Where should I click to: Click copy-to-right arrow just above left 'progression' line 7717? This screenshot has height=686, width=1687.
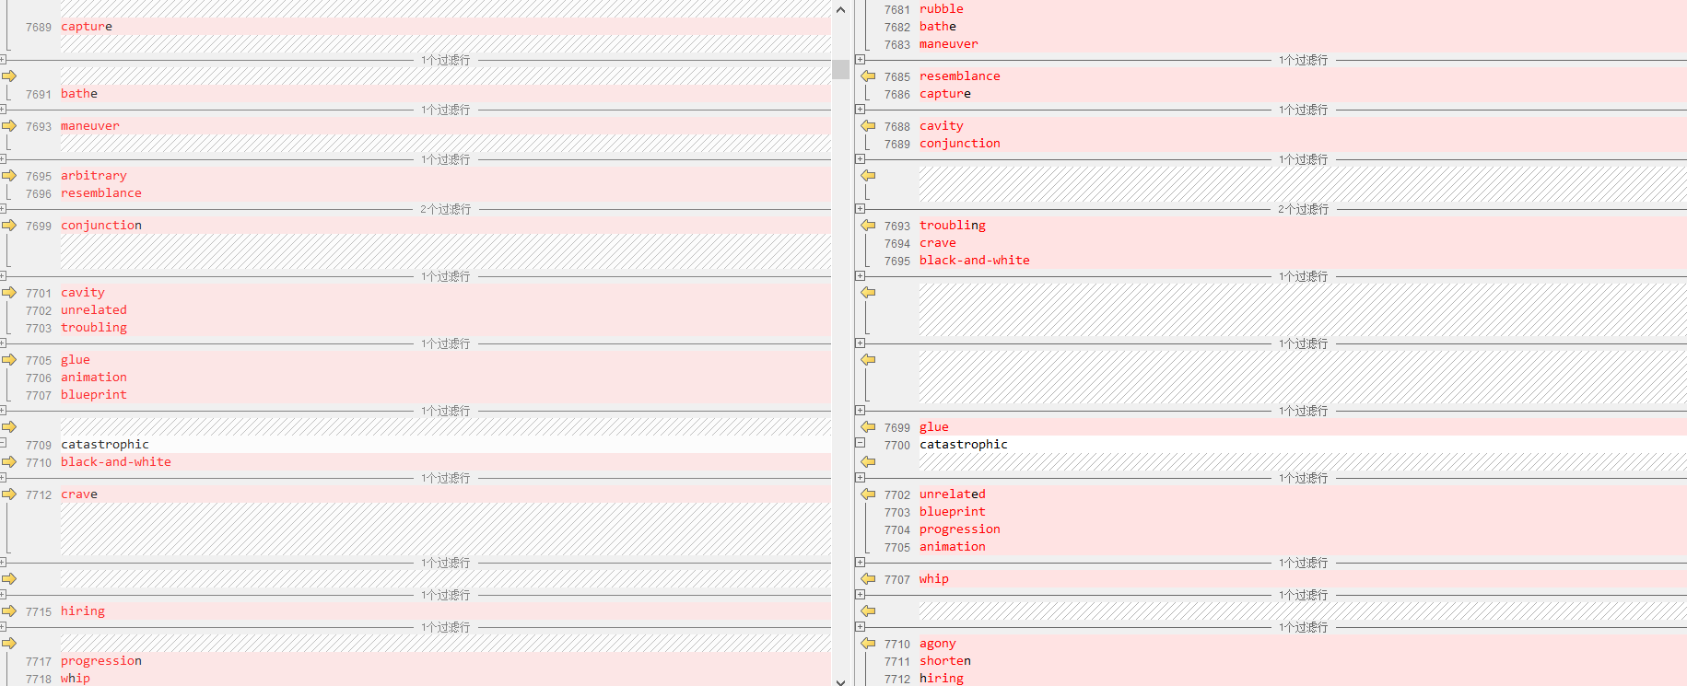tap(9, 644)
